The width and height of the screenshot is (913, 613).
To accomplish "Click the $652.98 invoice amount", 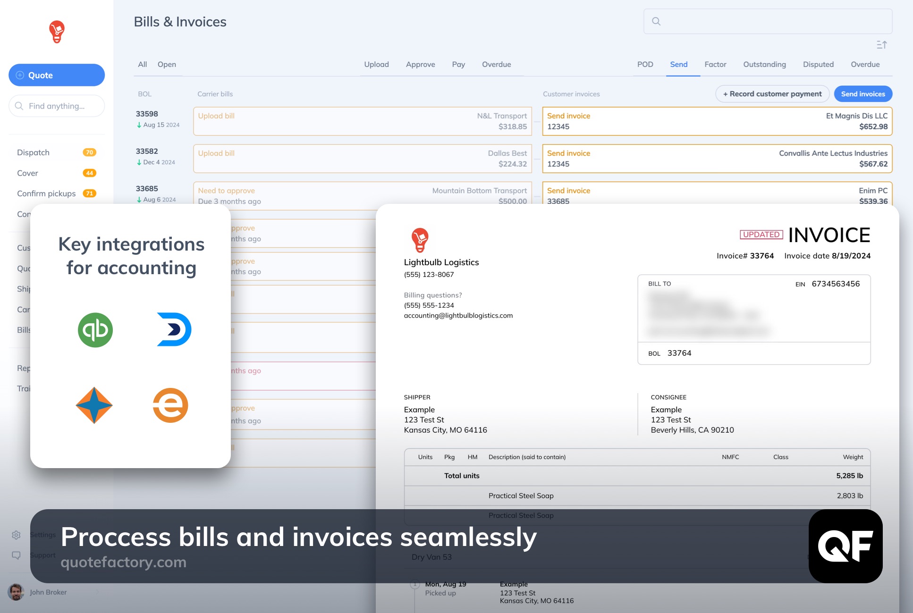I will [873, 126].
